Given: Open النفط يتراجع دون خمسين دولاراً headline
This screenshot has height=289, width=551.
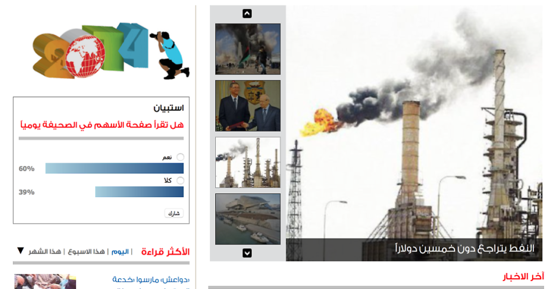Looking at the screenshot, I should coord(465,249).
